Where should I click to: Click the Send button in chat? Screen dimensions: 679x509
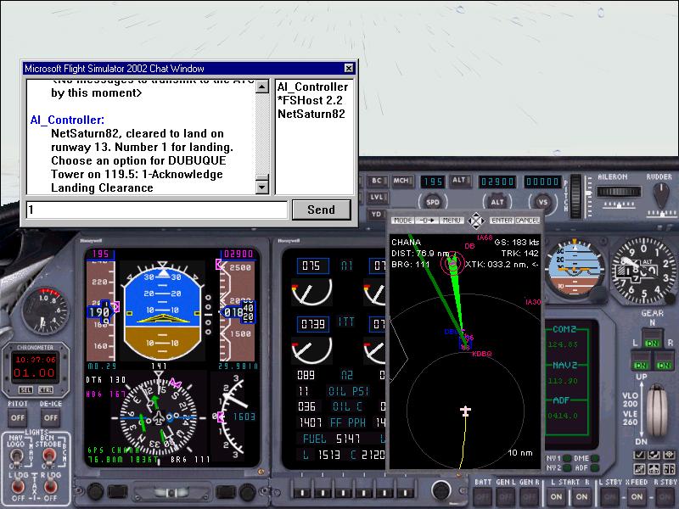click(321, 210)
